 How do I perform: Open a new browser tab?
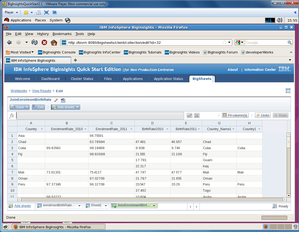pos(75,60)
